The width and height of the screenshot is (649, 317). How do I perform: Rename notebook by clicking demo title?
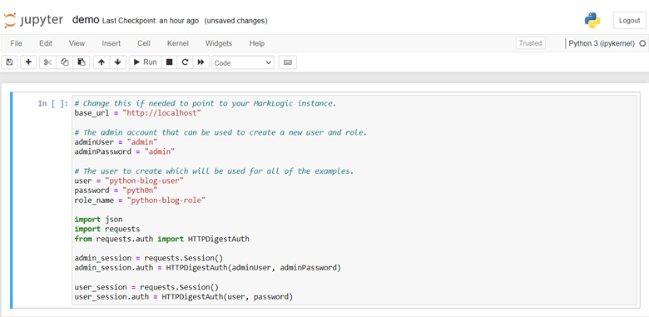point(86,20)
